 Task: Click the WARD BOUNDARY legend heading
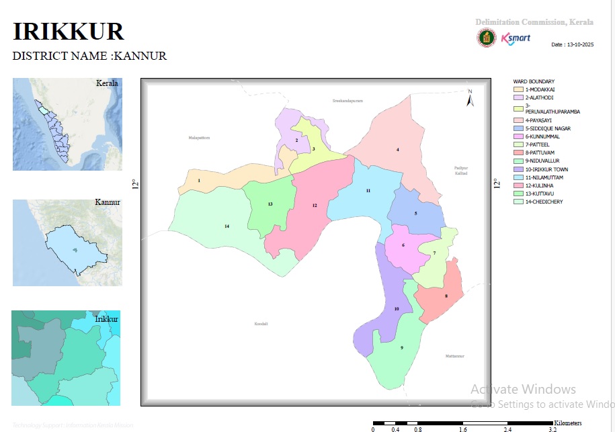534,81
